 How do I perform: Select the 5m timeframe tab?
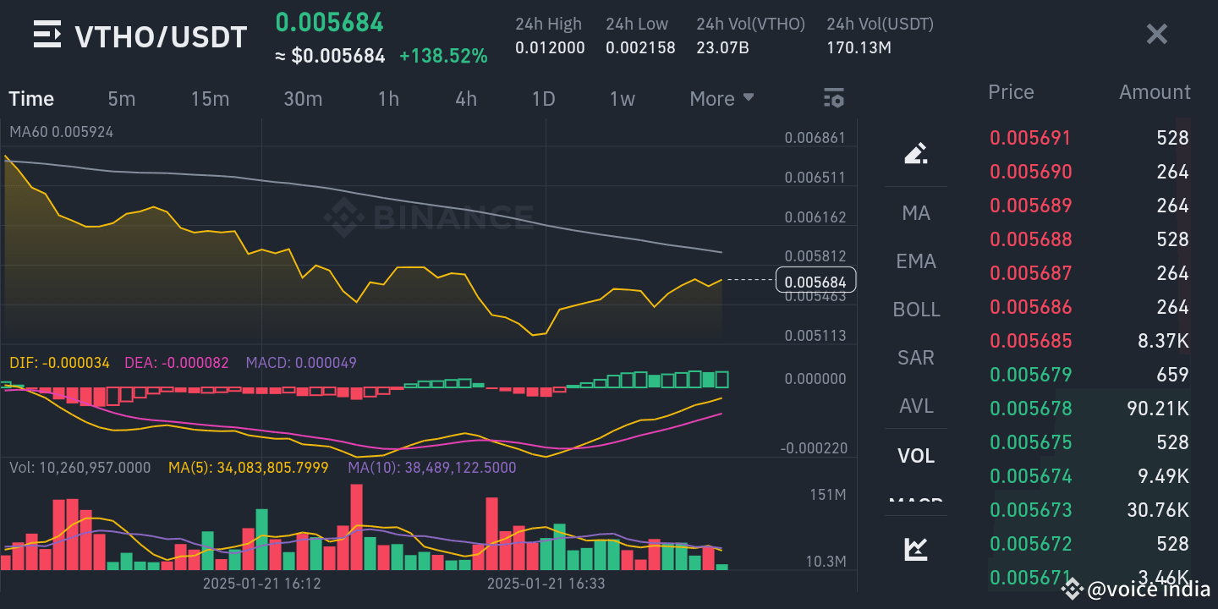pyautogui.click(x=121, y=98)
